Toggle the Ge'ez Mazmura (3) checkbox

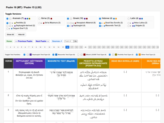[x=39, y=23]
